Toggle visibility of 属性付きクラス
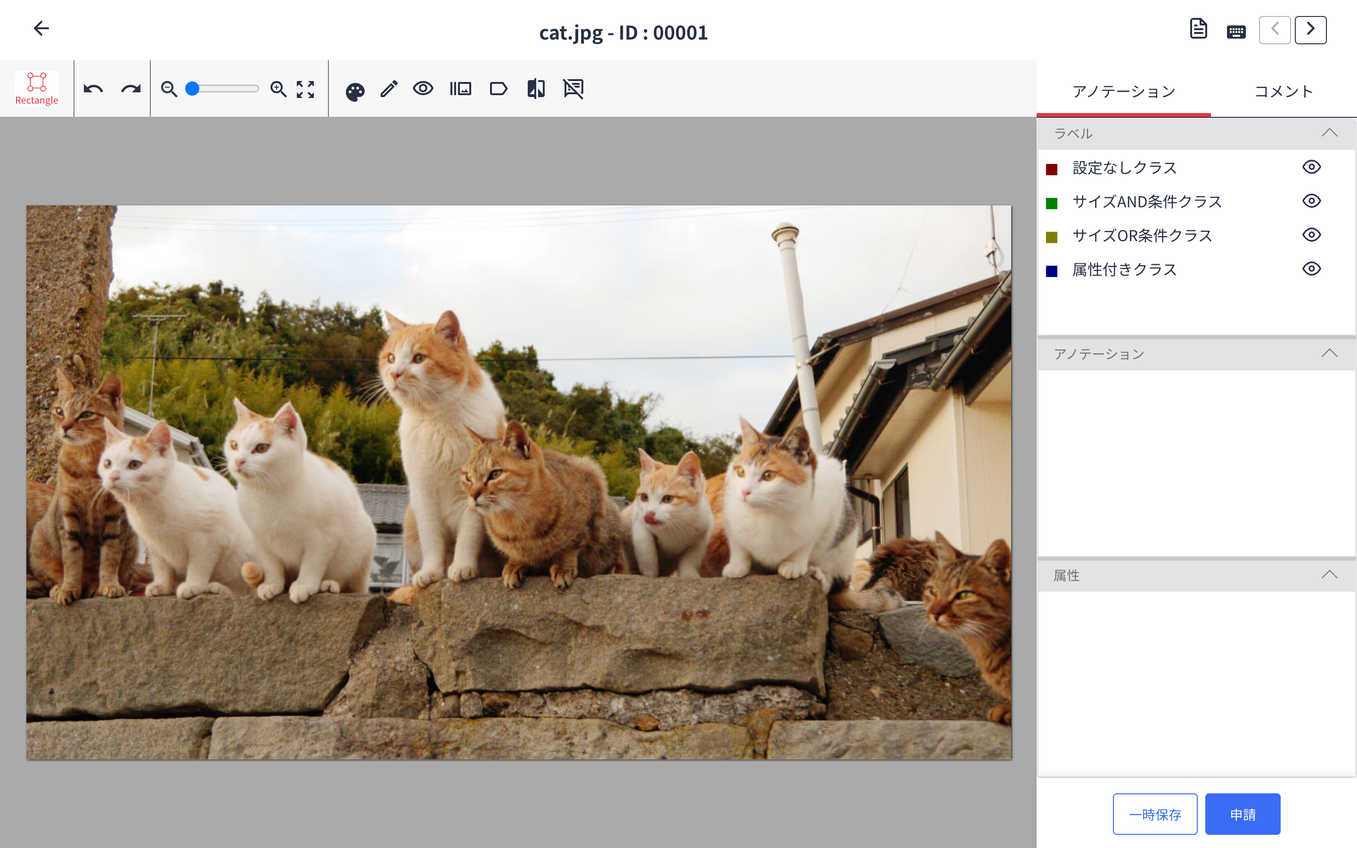Screen dimensions: 1357x848 (x=1311, y=269)
